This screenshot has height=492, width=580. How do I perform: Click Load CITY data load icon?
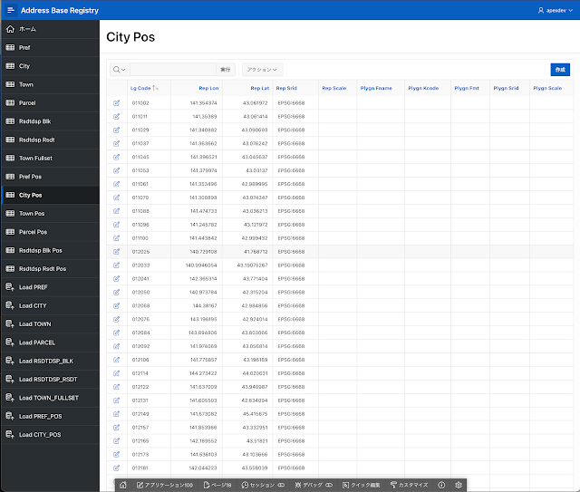[x=10, y=305]
